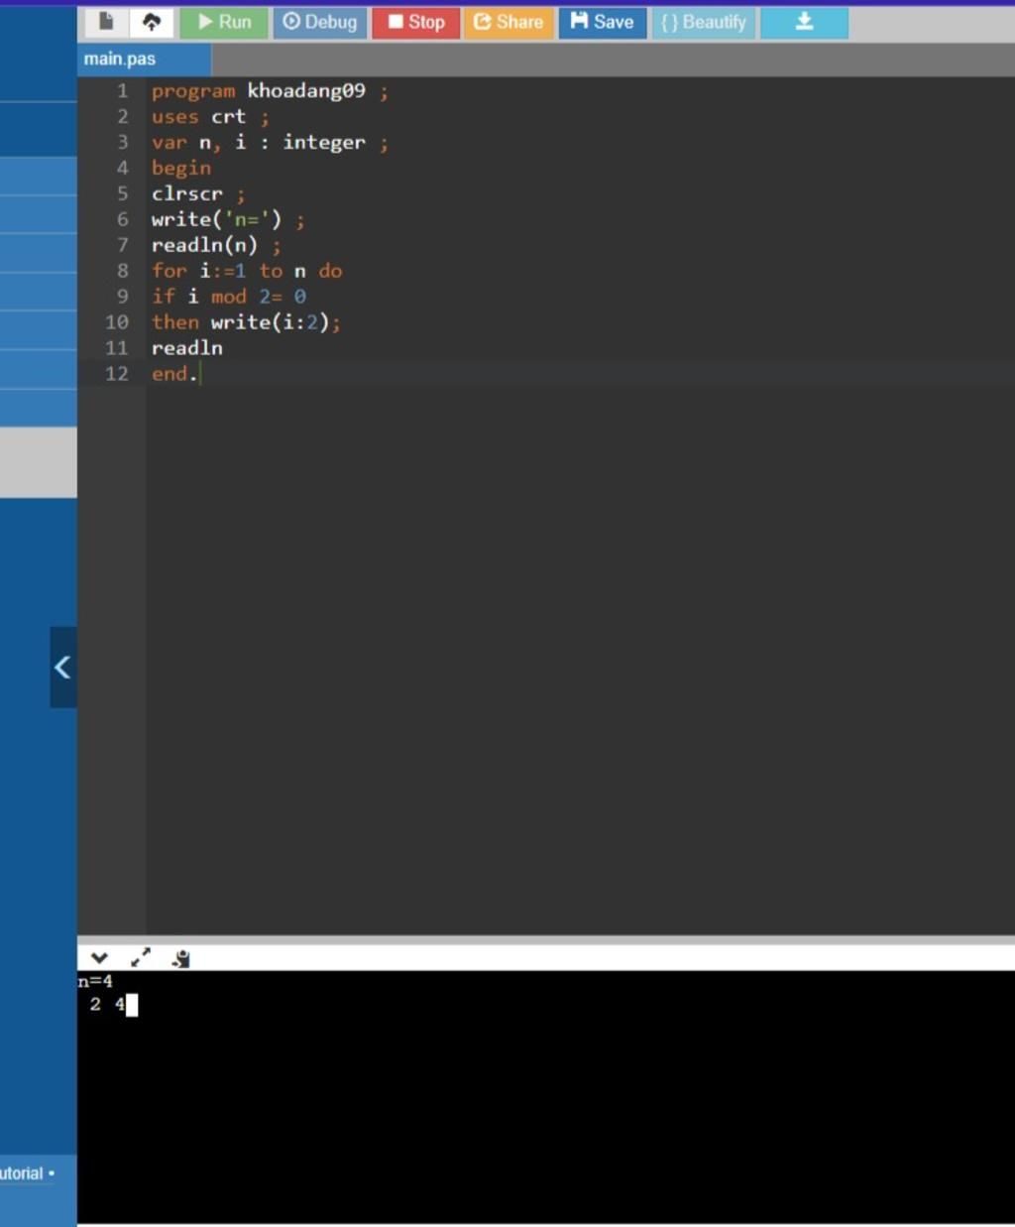
Task: Collapse the console with the chevron-down icon
Action: tap(99, 958)
